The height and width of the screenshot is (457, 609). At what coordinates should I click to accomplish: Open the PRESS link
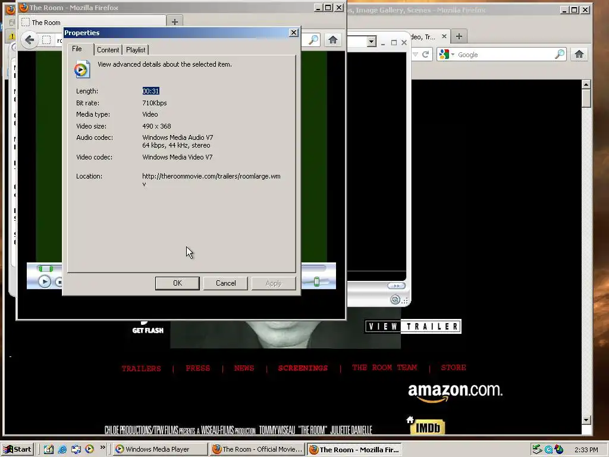coord(197,368)
